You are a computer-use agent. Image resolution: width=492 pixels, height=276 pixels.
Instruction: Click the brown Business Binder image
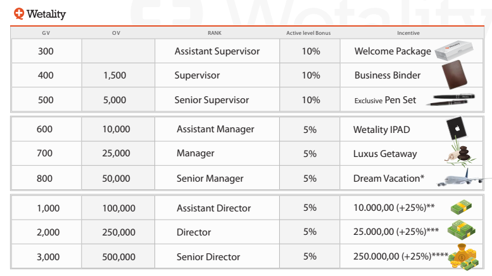(x=453, y=75)
